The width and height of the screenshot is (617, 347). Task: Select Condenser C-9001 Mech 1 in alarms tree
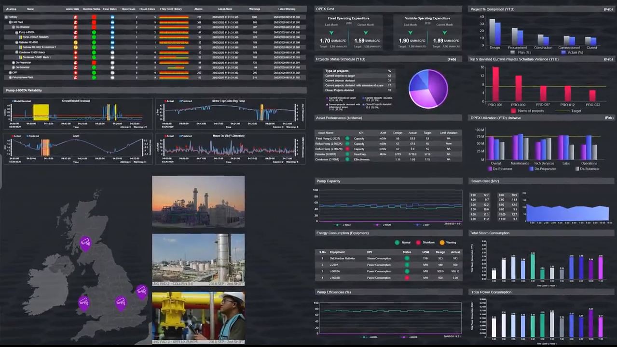tap(36, 57)
